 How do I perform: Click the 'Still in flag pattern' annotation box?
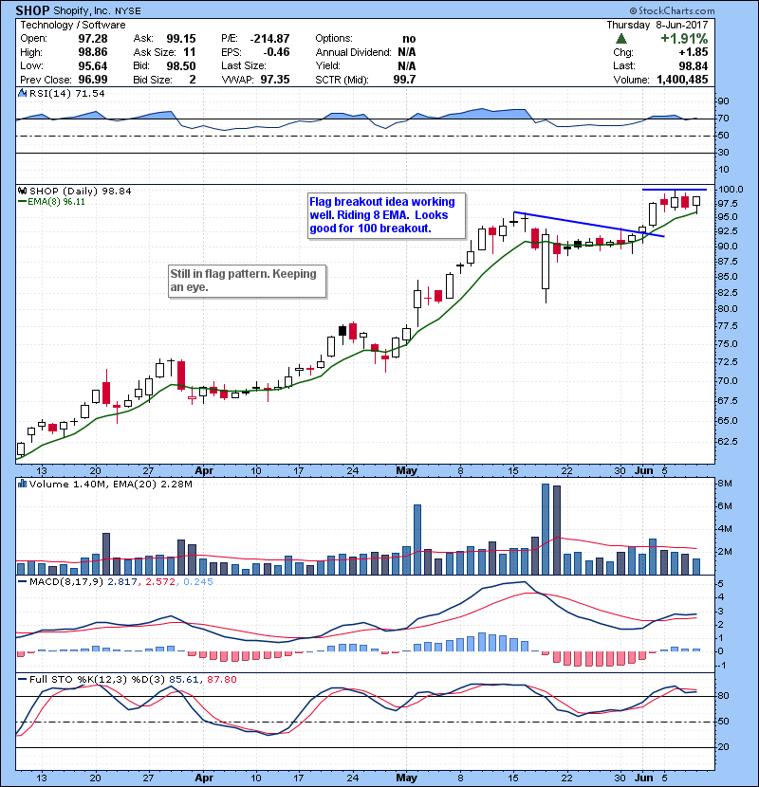[x=247, y=281]
